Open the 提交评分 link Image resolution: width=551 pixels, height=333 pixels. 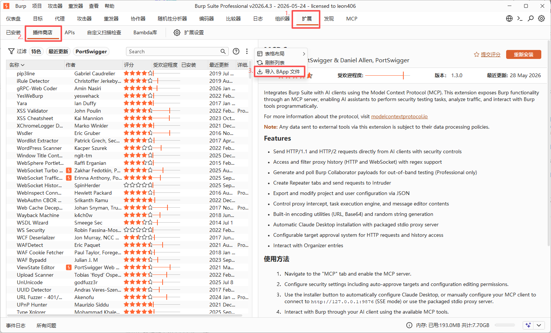[x=490, y=54]
